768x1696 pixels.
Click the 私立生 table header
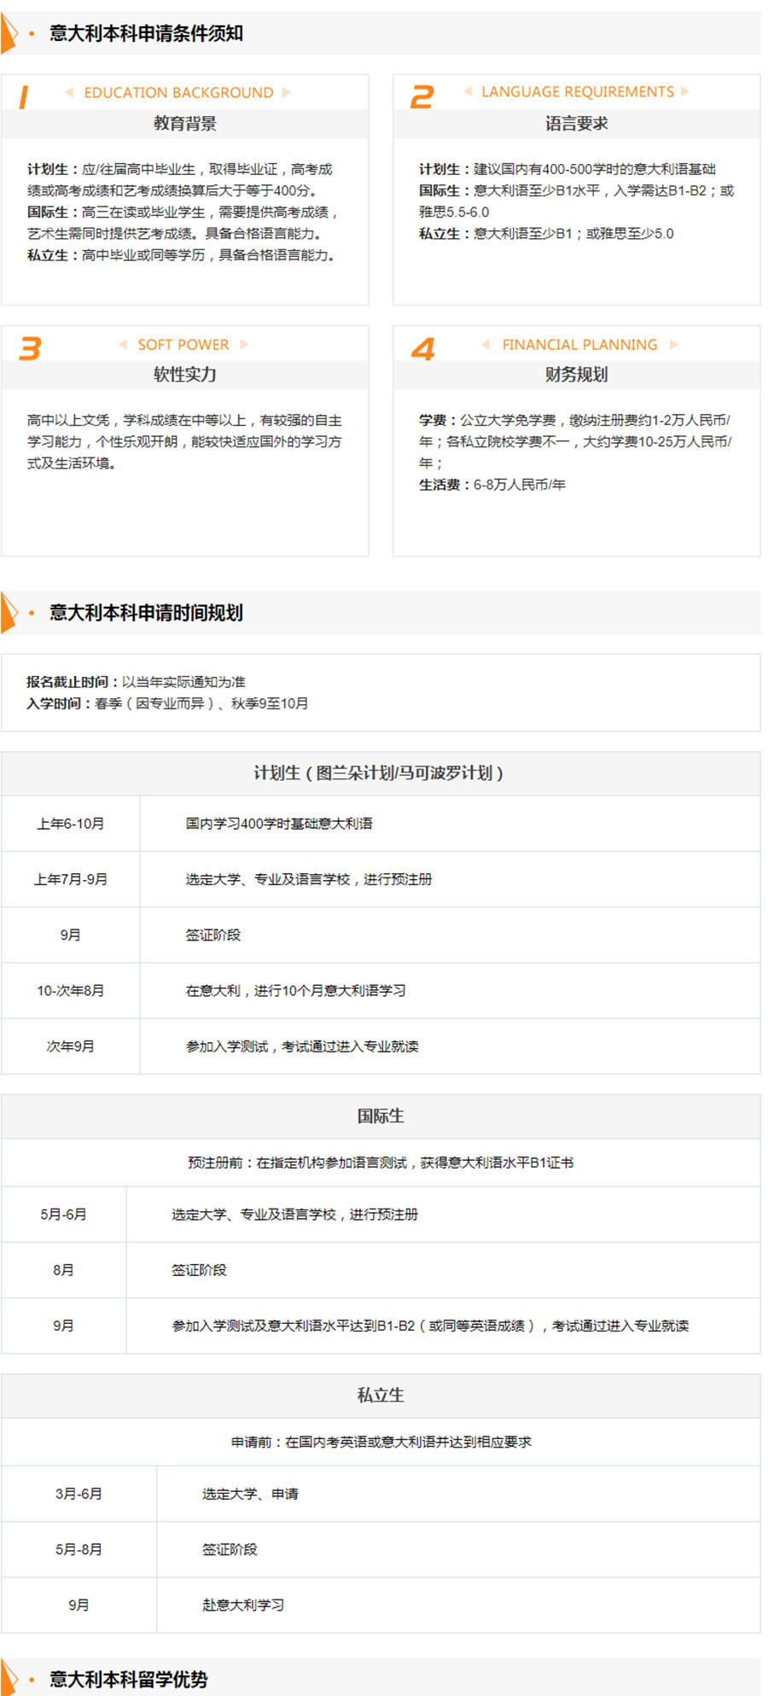click(x=381, y=1396)
